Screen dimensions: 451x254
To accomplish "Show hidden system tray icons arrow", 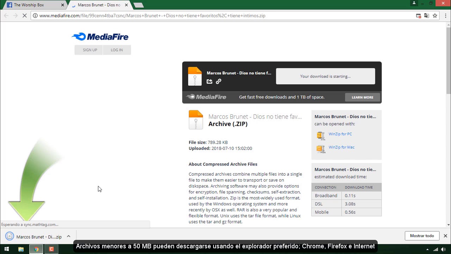I will coord(427,249).
